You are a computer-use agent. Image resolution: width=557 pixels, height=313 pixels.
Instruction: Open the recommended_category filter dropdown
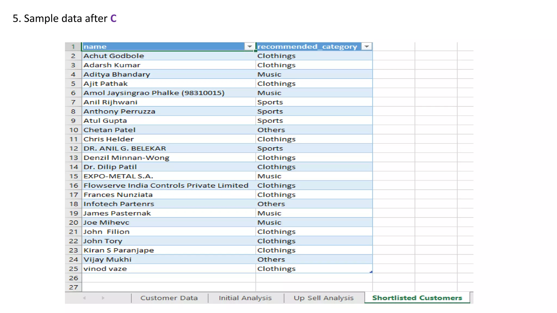tap(366, 47)
